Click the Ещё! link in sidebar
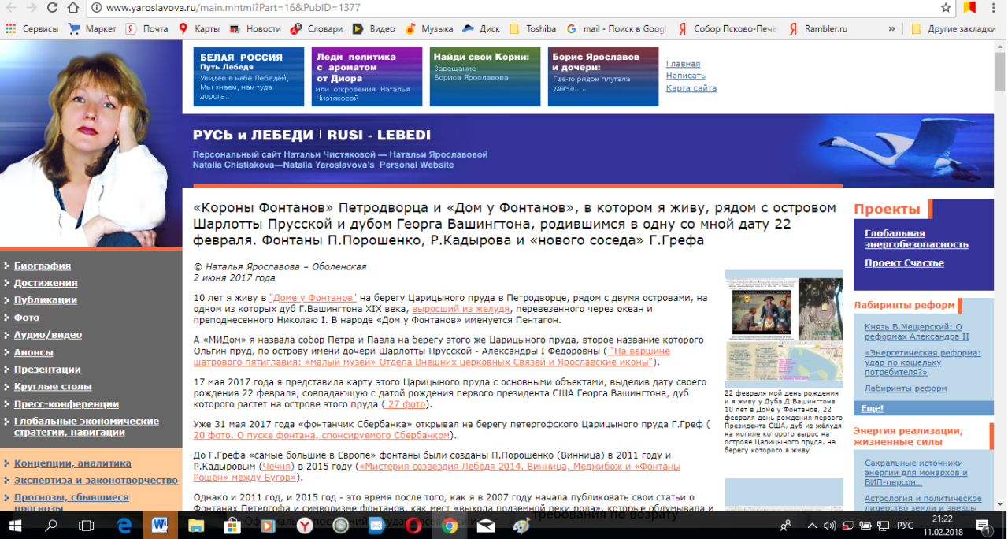Image resolution: width=1008 pixels, height=539 pixels. pyautogui.click(x=873, y=408)
